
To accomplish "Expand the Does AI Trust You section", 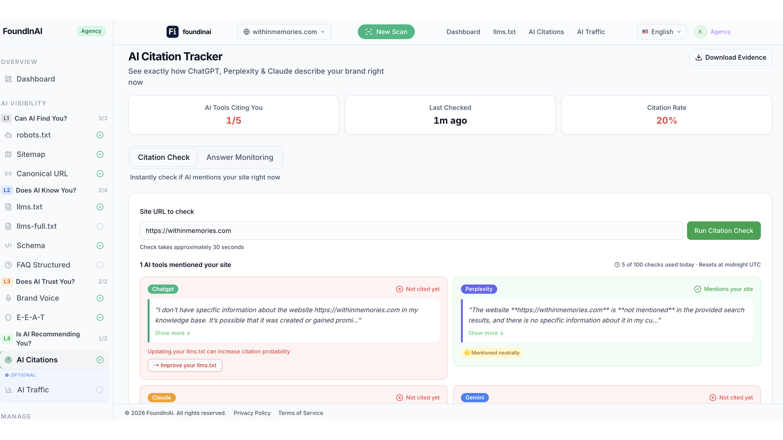I will (x=54, y=282).
